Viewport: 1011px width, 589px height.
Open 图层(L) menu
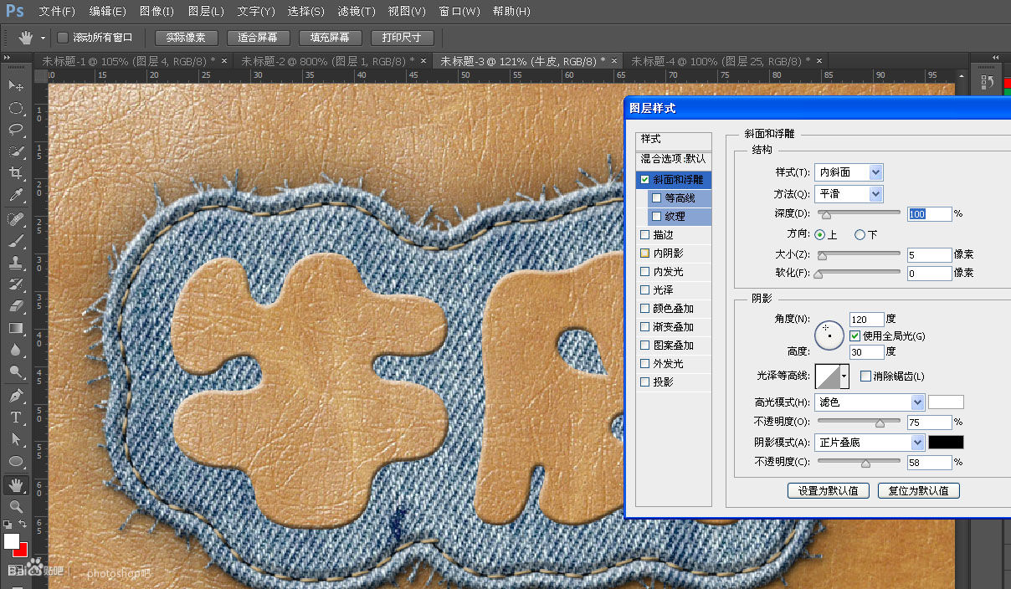pos(207,12)
